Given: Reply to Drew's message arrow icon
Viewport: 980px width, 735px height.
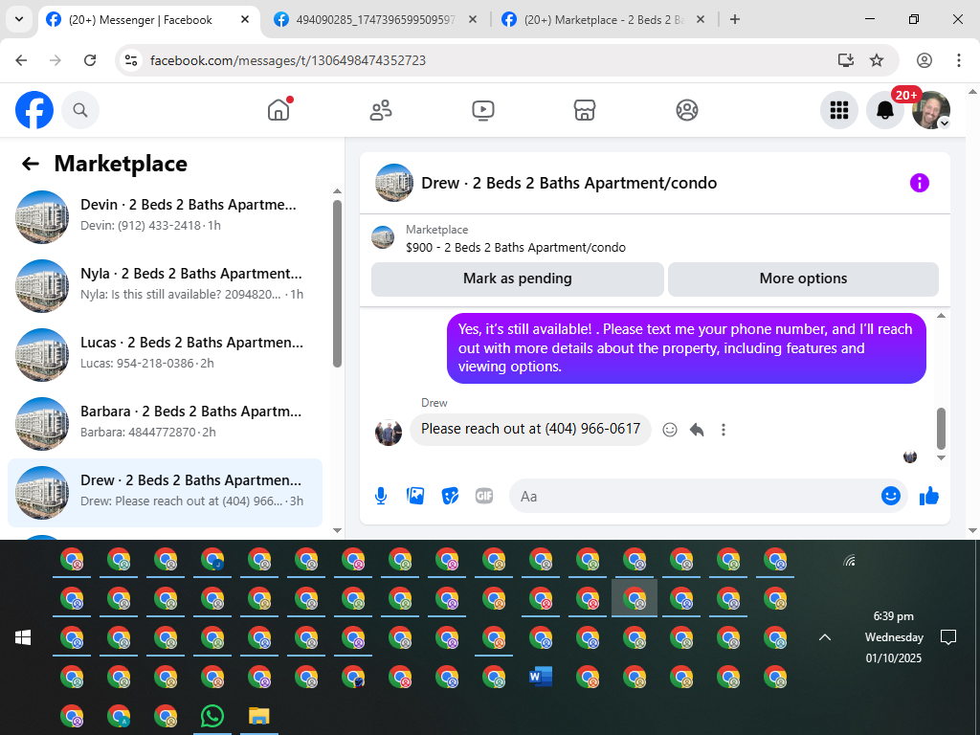Looking at the screenshot, I should coord(697,430).
